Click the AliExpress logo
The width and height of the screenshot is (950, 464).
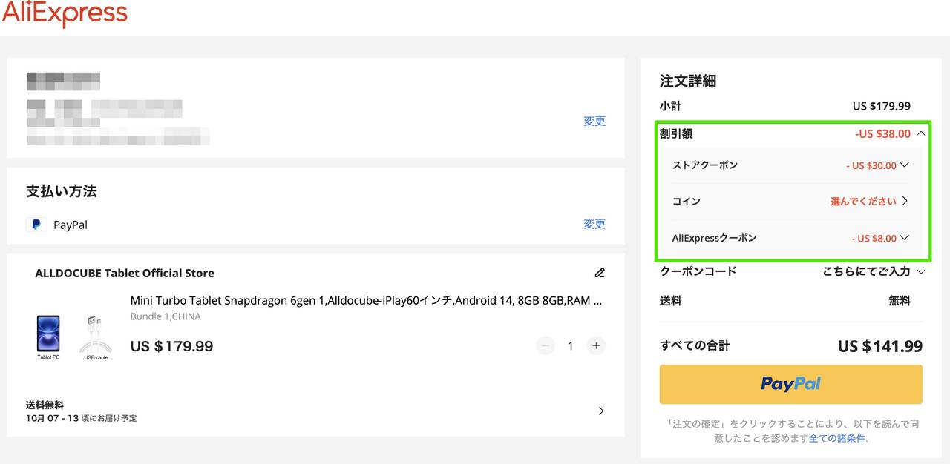pyautogui.click(x=65, y=14)
